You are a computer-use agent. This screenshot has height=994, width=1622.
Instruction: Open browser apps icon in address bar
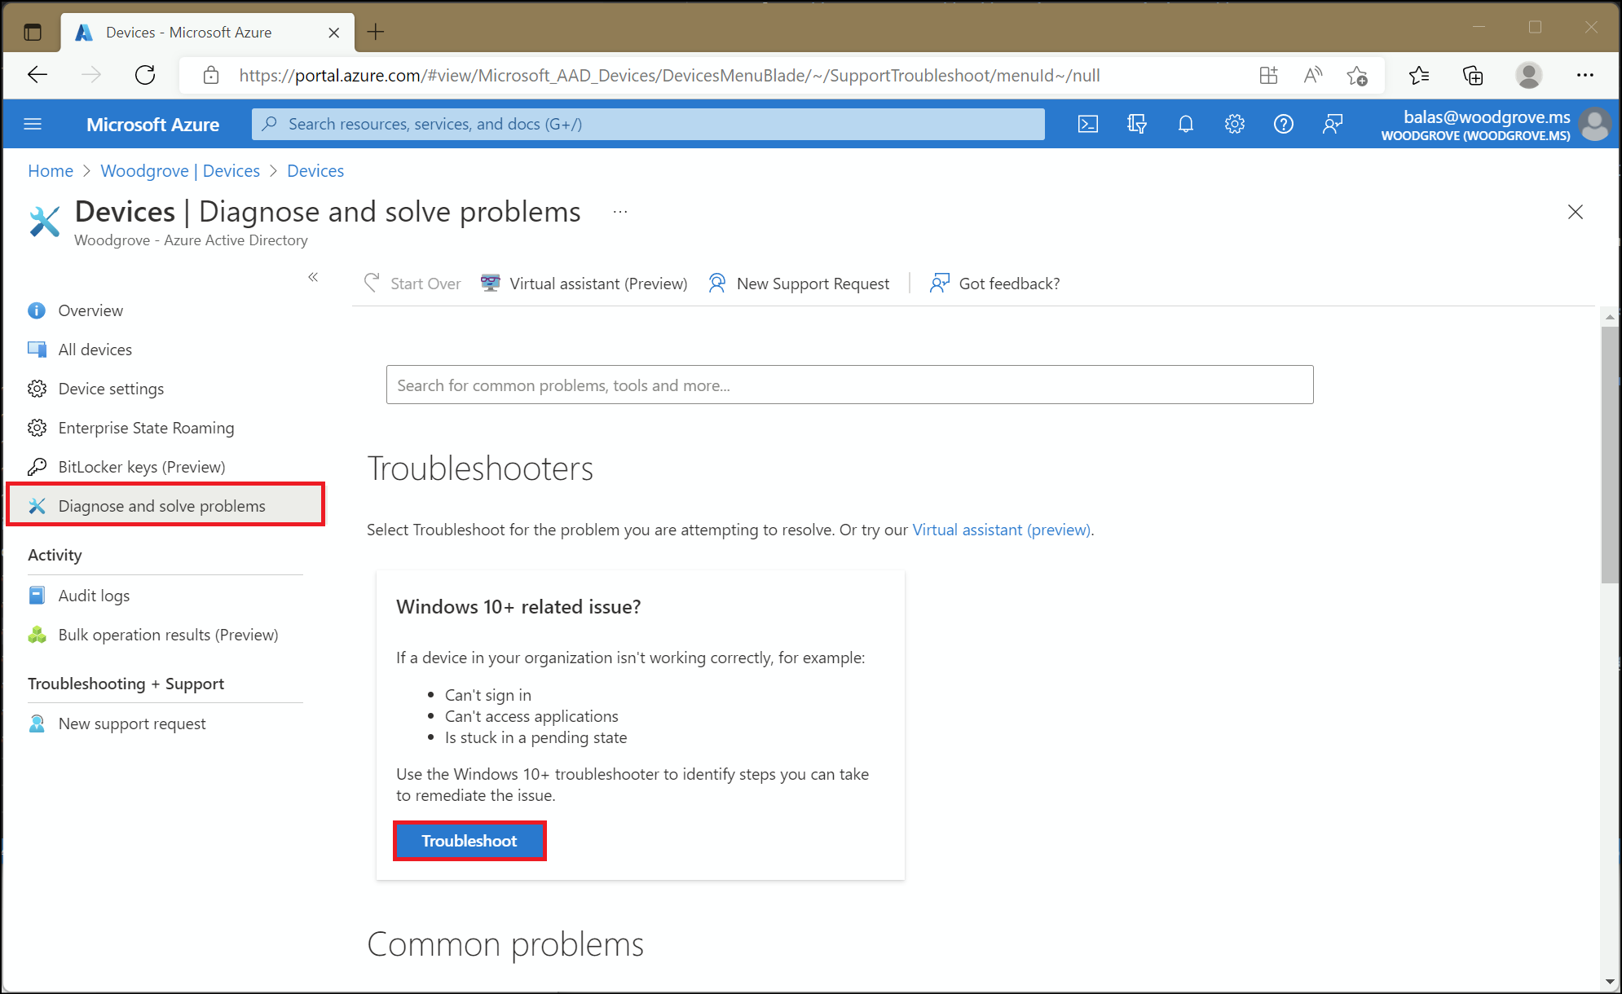coord(1268,75)
